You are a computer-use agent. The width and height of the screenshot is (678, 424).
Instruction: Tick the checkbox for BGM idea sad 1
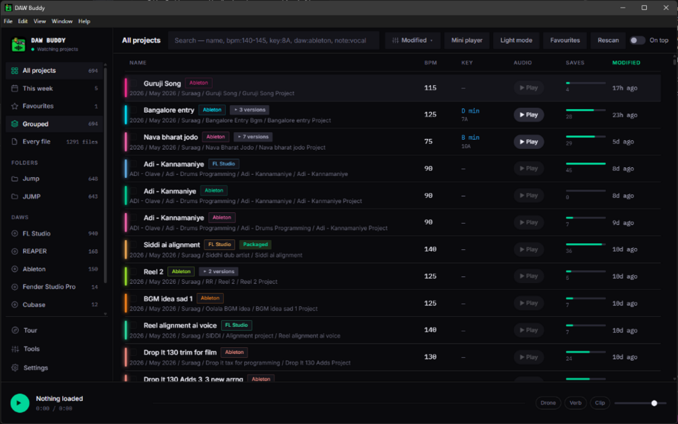(134, 298)
